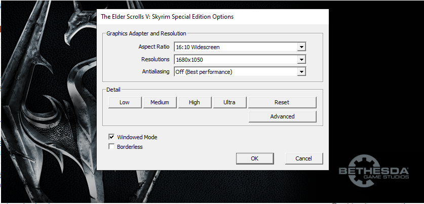Open the Antialiasing dropdown arrow
The height and width of the screenshot is (204, 424).
(x=301, y=72)
